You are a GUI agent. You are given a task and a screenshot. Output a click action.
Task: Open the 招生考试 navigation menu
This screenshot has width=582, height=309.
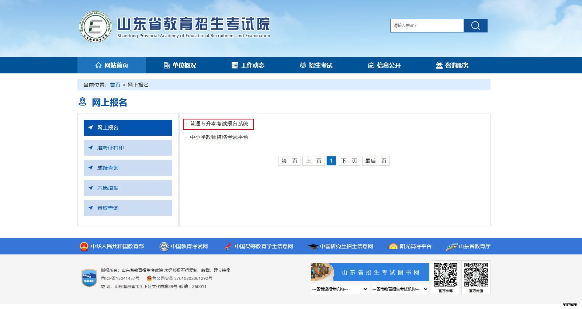[316, 65]
